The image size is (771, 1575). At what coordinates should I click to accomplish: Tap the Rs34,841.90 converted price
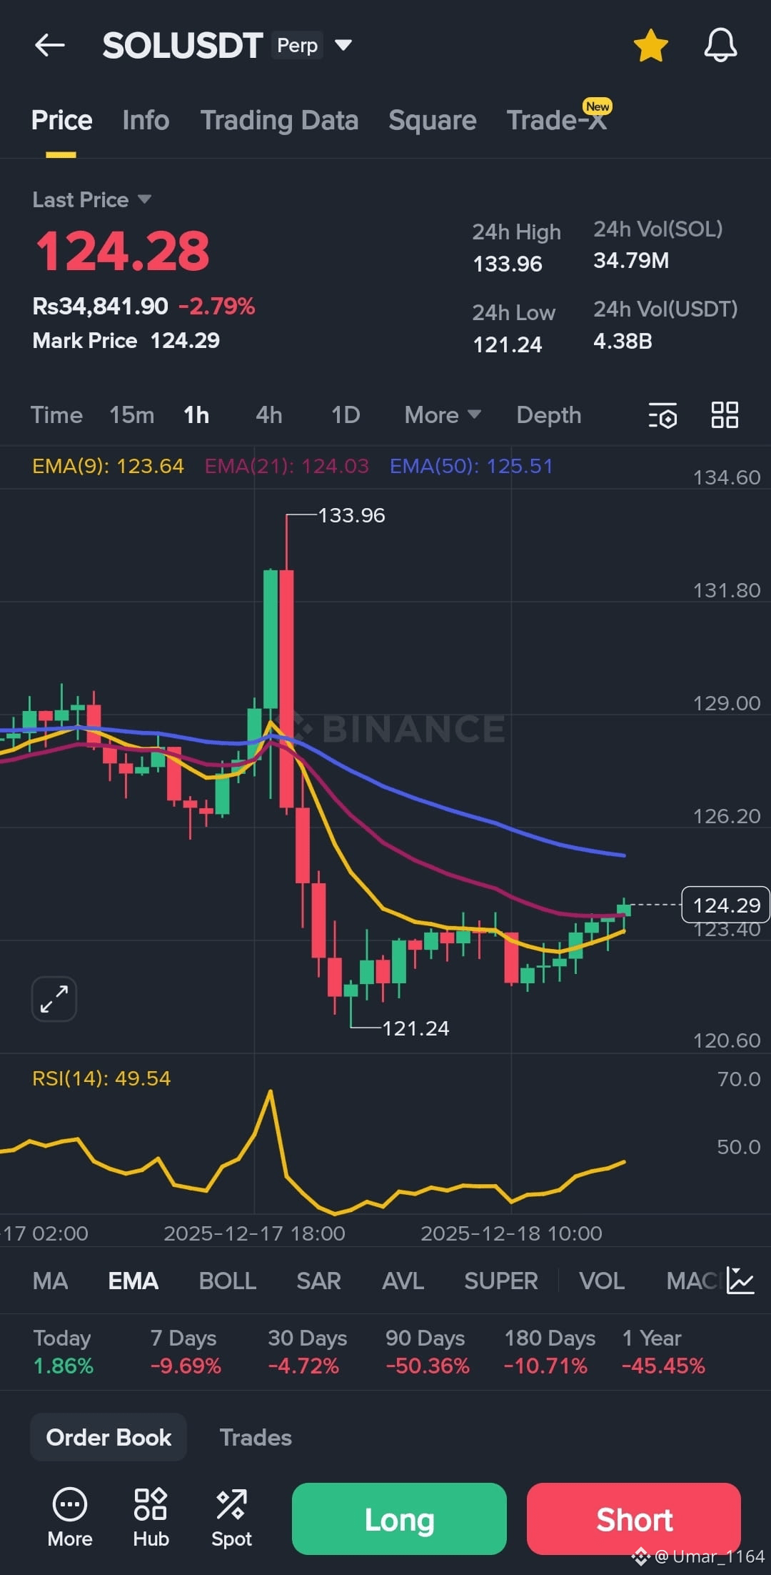coord(100,306)
